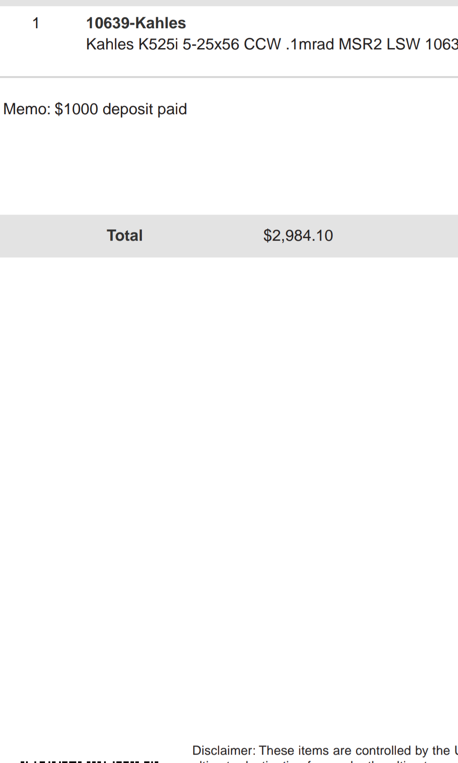The height and width of the screenshot is (763, 458).
Task: Click the quantity value 1
Action: pos(36,23)
